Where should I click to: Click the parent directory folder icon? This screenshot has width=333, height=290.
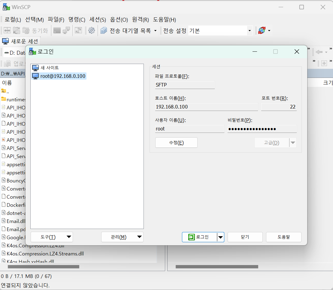4,91
